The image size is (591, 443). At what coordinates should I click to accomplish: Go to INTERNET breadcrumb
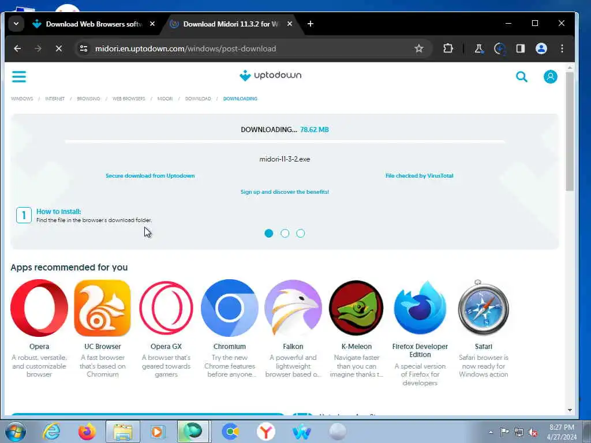tap(55, 99)
